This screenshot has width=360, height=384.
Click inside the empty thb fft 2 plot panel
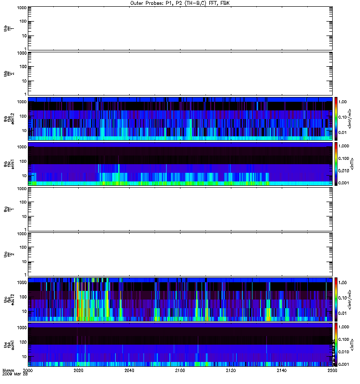coord(180,74)
